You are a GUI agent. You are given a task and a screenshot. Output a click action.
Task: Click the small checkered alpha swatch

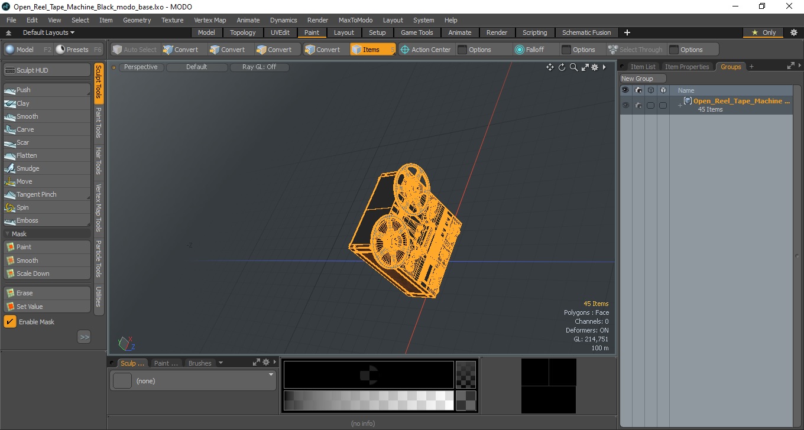(466, 400)
